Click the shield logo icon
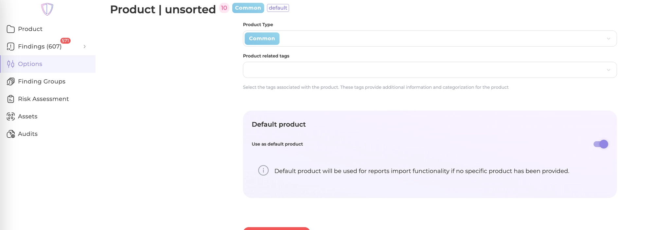 click(47, 9)
